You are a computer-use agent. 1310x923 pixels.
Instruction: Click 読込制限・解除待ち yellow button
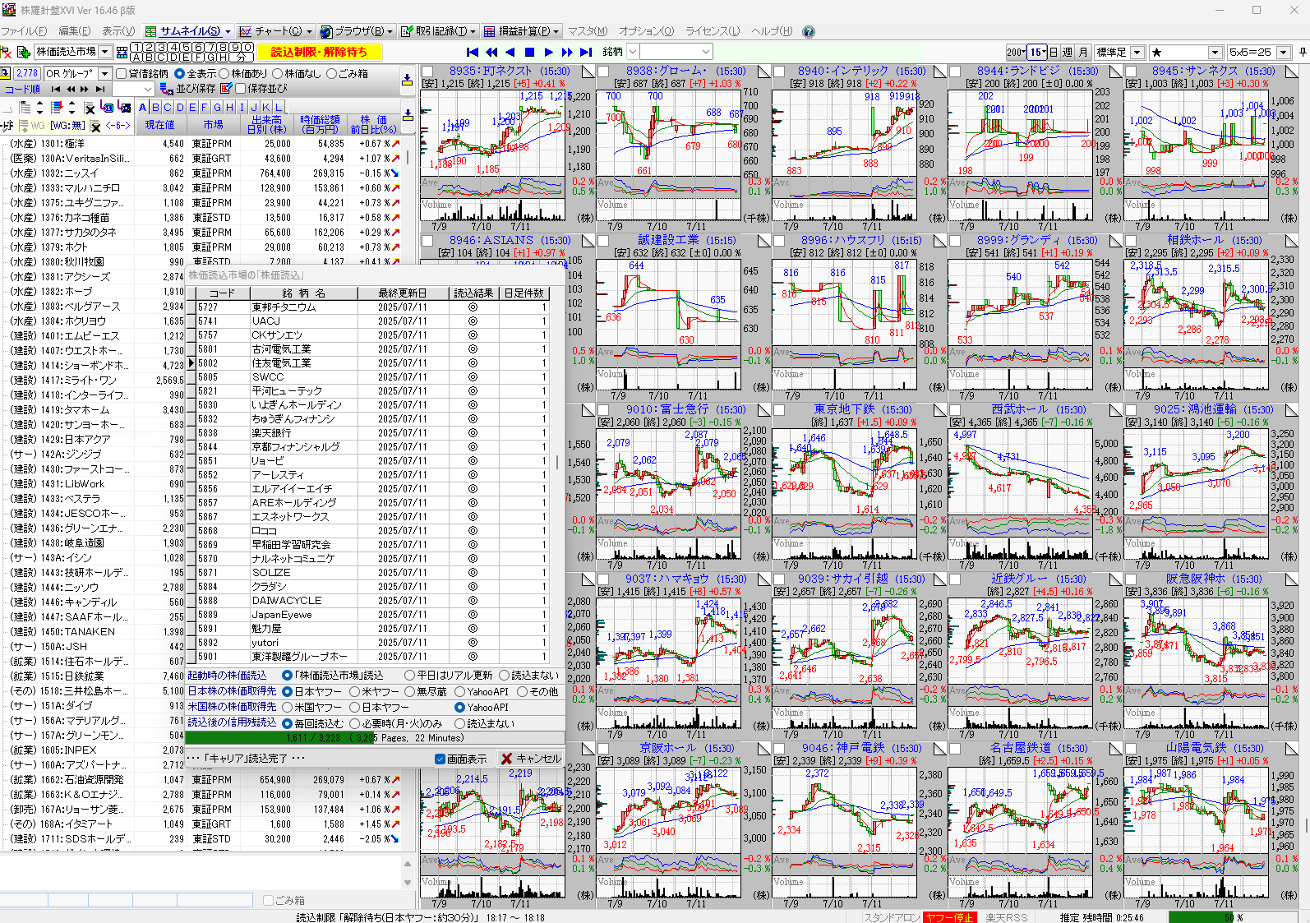tap(319, 52)
